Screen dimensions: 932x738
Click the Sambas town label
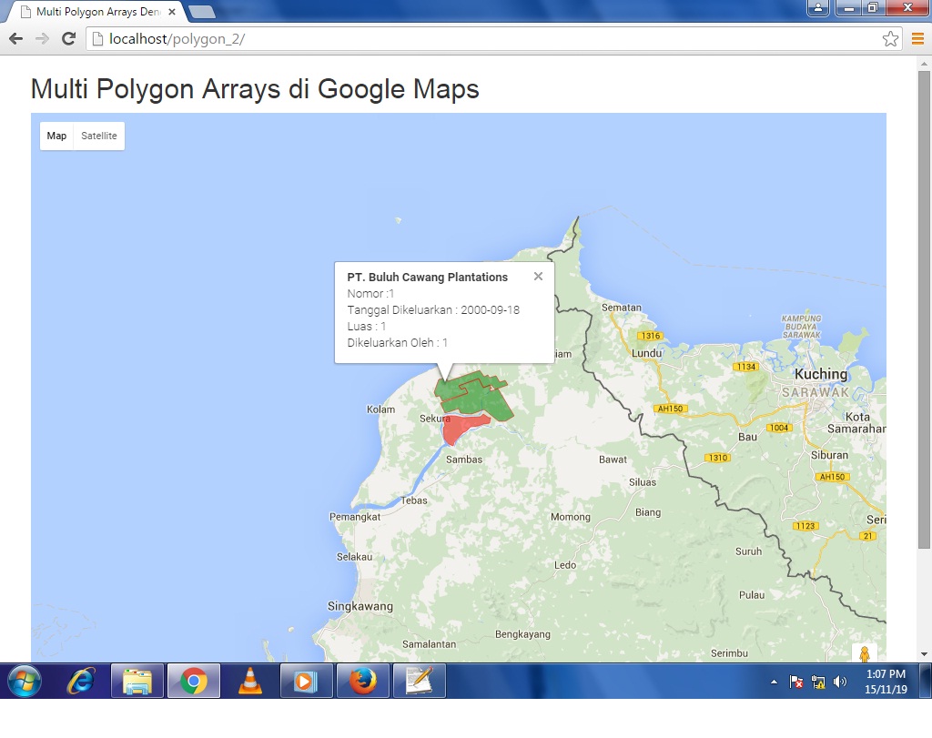464,460
